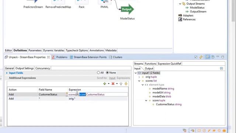Click the Expressions scroll-to link
This screenshot has width=236, height=133.
coord(123,78)
